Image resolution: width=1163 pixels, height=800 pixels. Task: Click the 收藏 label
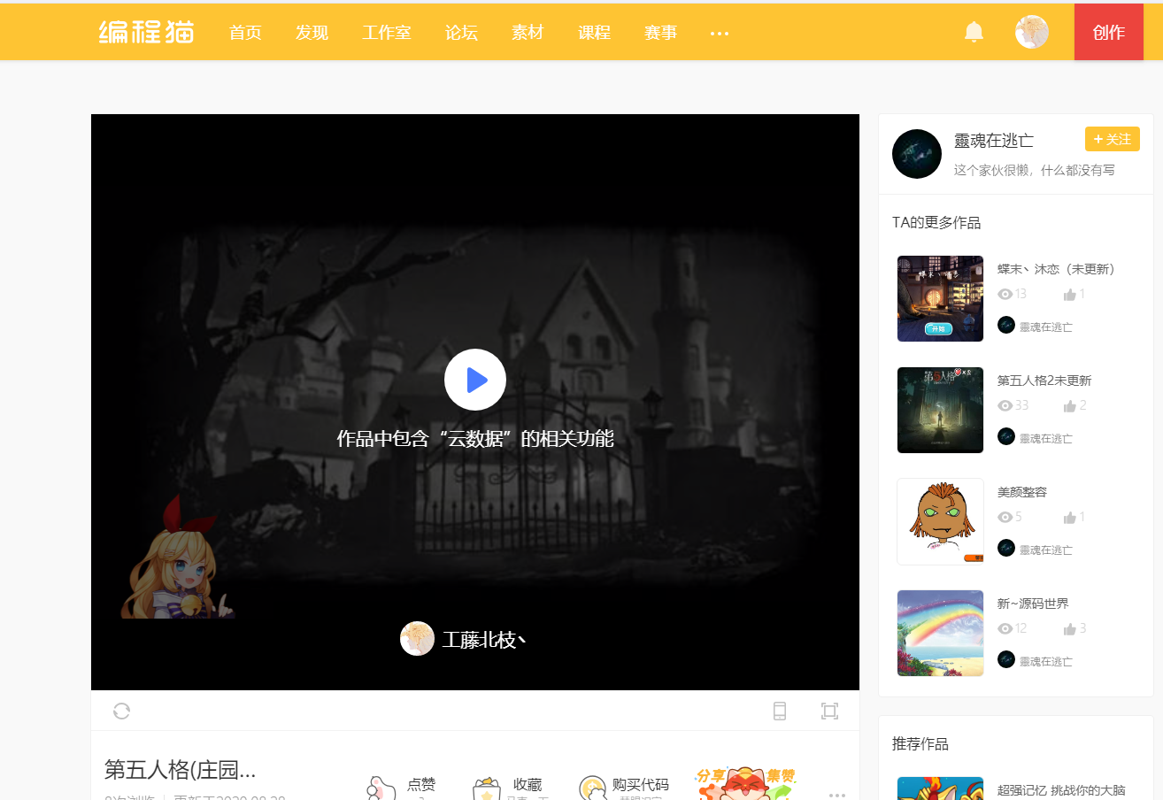coord(528,784)
